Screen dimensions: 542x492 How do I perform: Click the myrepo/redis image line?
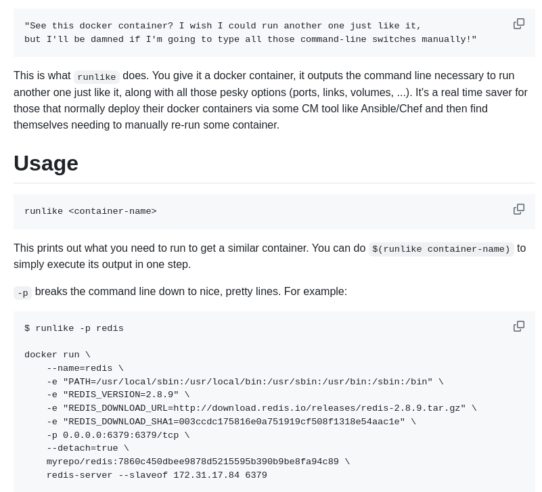point(198,462)
